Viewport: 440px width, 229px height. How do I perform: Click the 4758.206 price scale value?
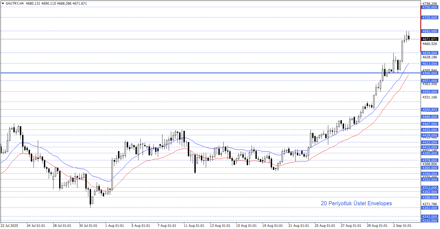click(430, 4)
